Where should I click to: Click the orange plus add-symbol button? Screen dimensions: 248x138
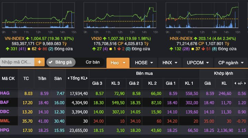(x=40, y=62)
